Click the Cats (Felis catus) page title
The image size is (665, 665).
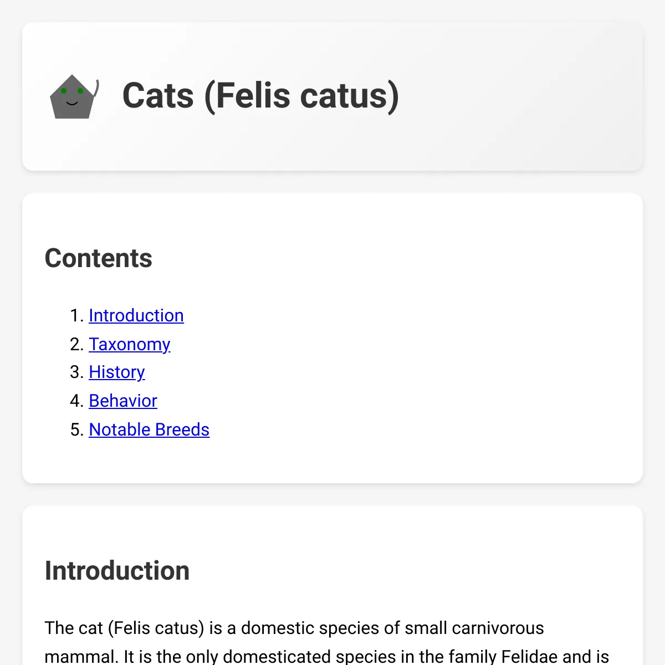(x=260, y=95)
